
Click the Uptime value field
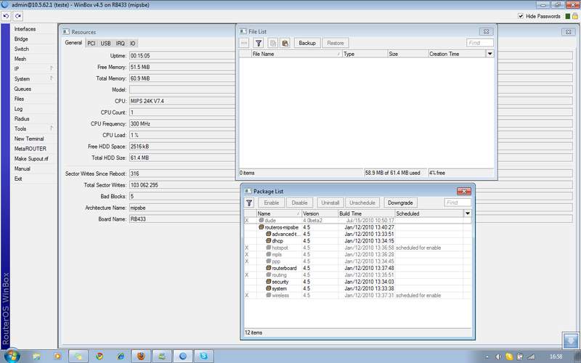(x=182, y=56)
